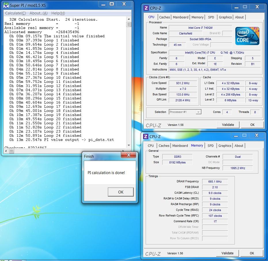Select Graphics tab in the bottom CPU-Z window

click(225, 146)
